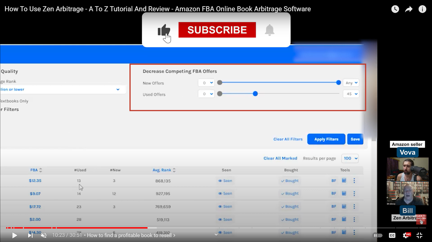Toggle Seen for the $12.35 row
The image size is (432, 242).
coord(225,181)
